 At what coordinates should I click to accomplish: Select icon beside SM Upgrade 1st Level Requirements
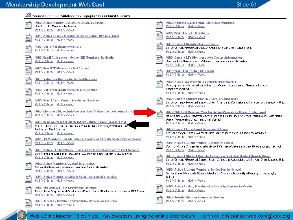28,190
